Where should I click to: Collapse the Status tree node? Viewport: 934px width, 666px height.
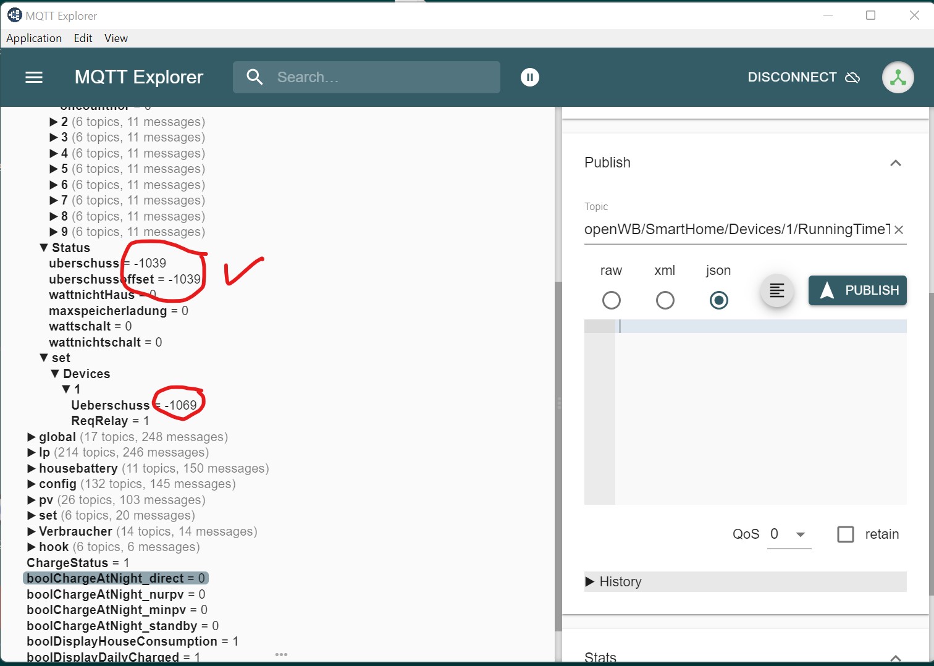(x=44, y=248)
